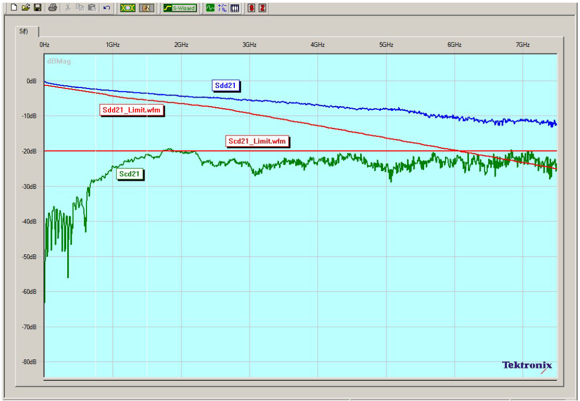This screenshot has width=580, height=401.
Task: Cut selection with the scissors icon
Action: (68, 7)
